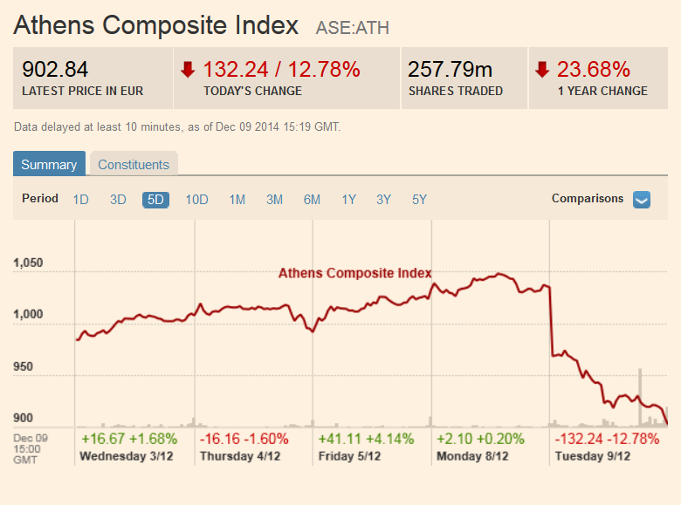
Task: Switch to the 3Y period
Action: point(383,200)
